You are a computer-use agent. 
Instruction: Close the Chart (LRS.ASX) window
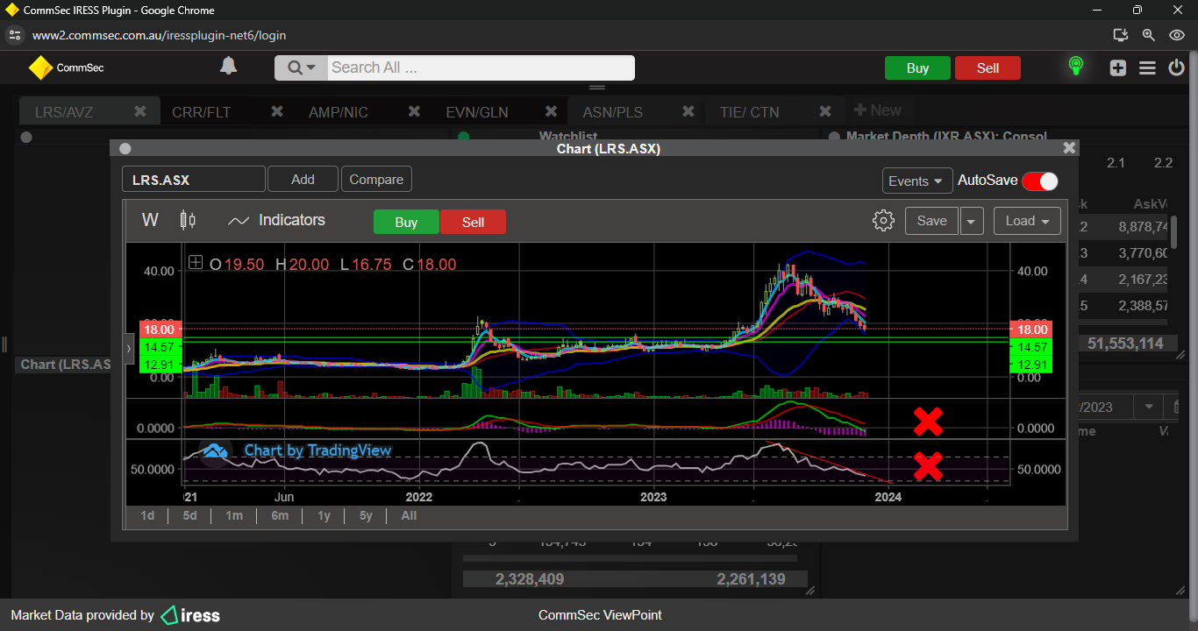pos(1069,148)
